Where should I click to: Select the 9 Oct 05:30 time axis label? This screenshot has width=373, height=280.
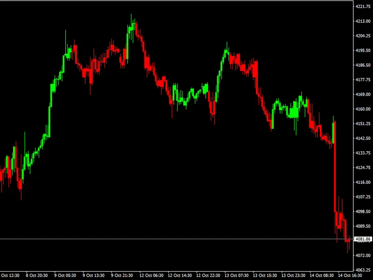pos(65,275)
